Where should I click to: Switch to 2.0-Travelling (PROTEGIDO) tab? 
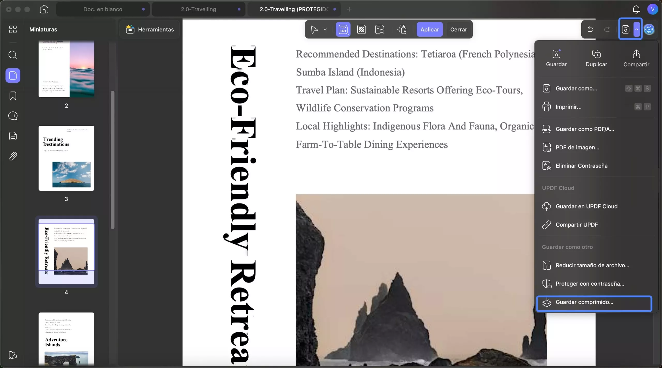[x=294, y=9]
